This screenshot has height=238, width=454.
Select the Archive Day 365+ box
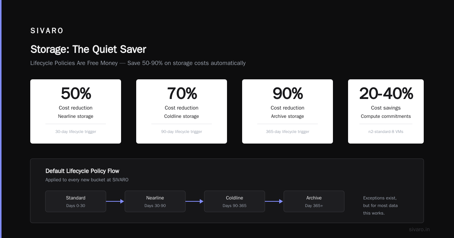coord(314,201)
